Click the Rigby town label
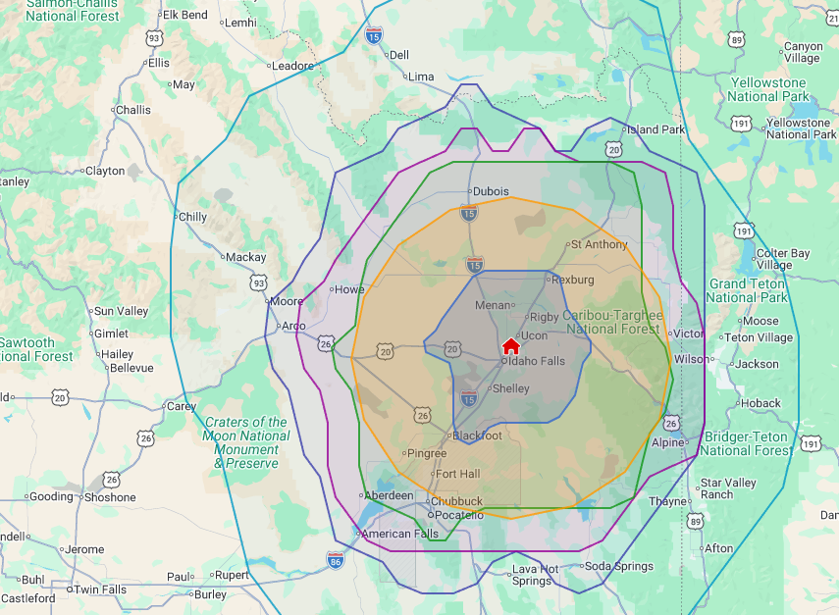The height and width of the screenshot is (615, 839). click(545, 317)
